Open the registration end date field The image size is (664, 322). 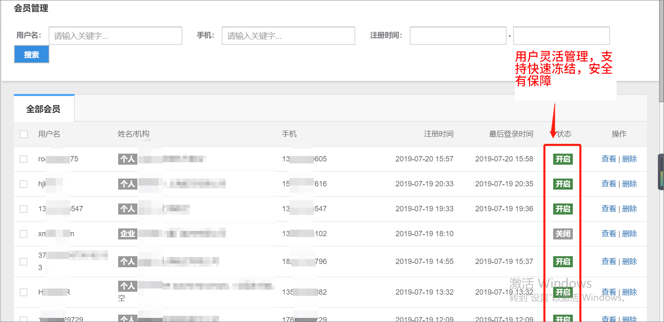point(561,36)
